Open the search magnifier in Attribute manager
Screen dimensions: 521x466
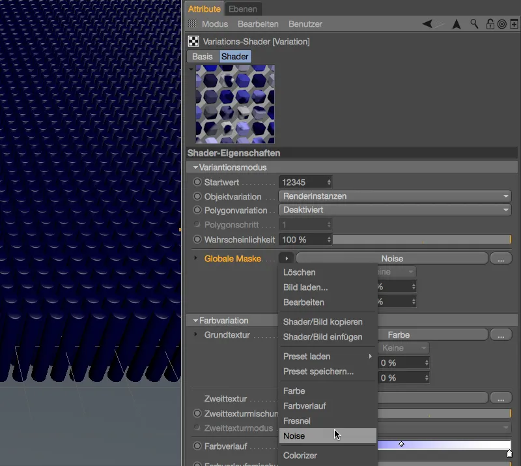tap(474, 24)
